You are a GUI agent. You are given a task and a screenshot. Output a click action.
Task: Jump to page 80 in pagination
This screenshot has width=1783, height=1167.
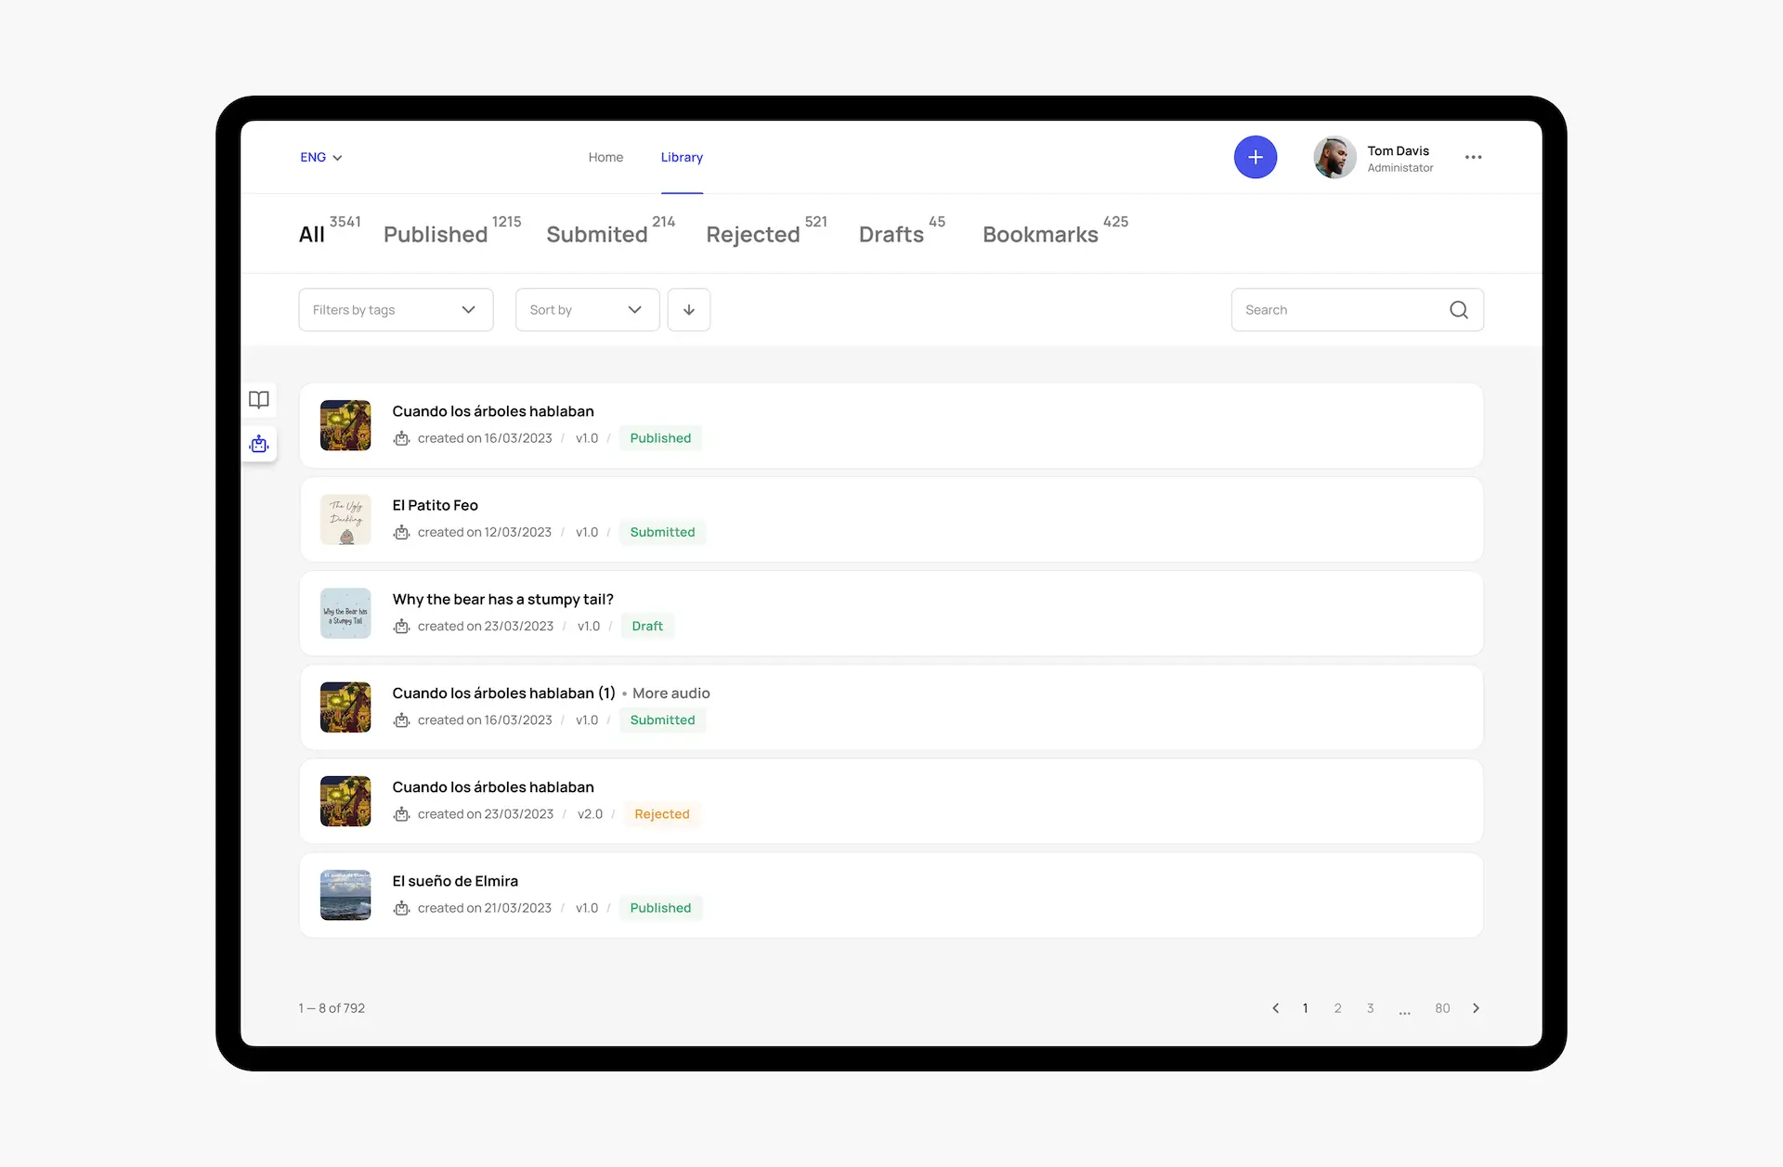(x=1441, y=1008)
